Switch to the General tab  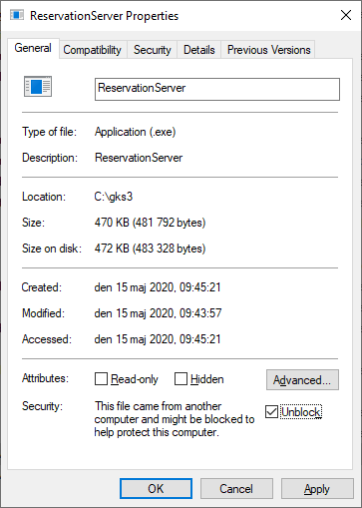click(33, 48)
